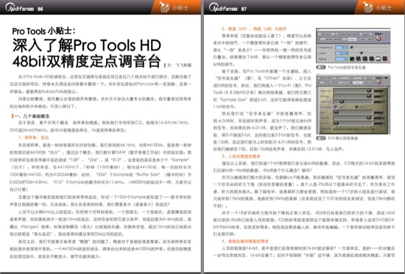The width and height of the screenshot is (405, 274).
Task: Click the title line Pro Tools 小贴士
Action: pyautogui.click(x=43, y=31)
